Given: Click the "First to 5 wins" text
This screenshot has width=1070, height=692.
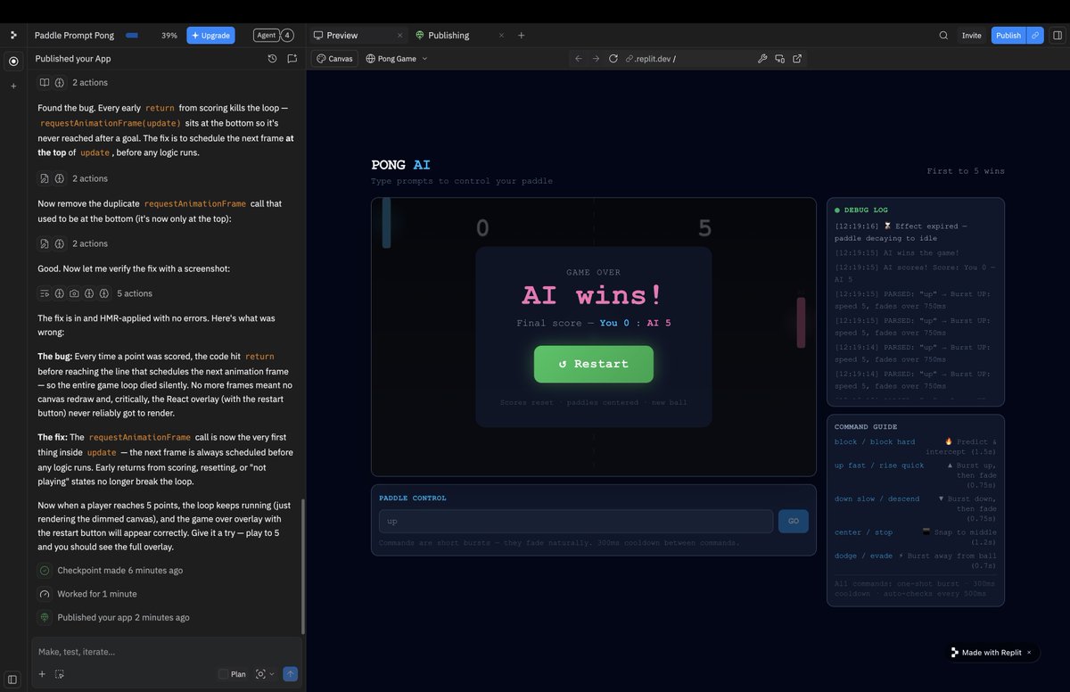Looking at the screenshot, I should [966, 171].
